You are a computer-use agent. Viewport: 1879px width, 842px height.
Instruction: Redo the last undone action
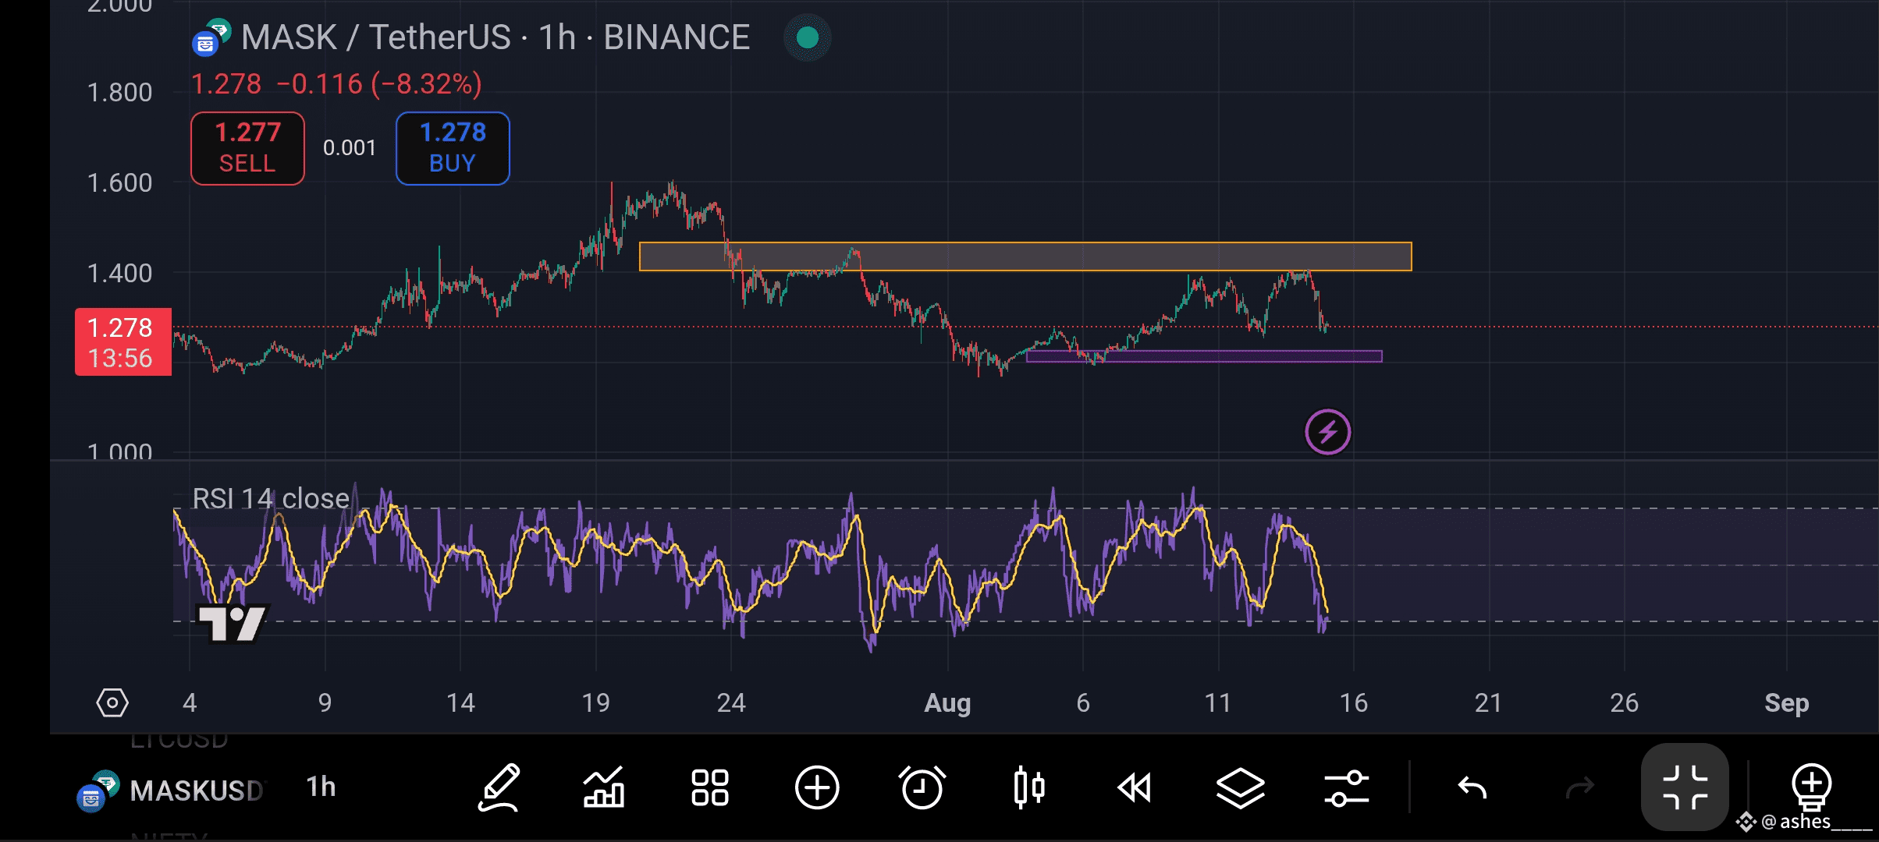pos(1580,788)
